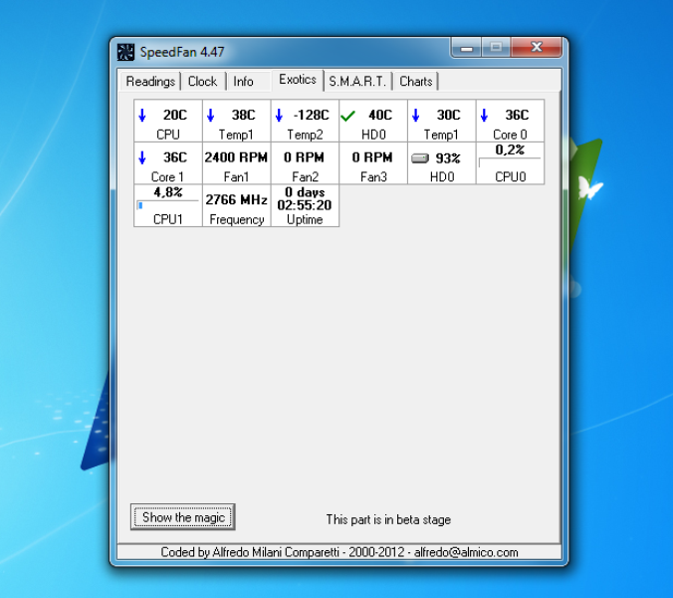Click the hard disk icon showing 93%
Viewport: 673px width, 598px height.
pos(420,158)
